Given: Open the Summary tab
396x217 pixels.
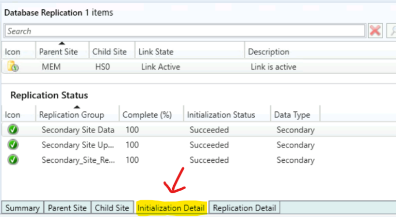Looking at the screenshot, I should click(x=22, y=208).
